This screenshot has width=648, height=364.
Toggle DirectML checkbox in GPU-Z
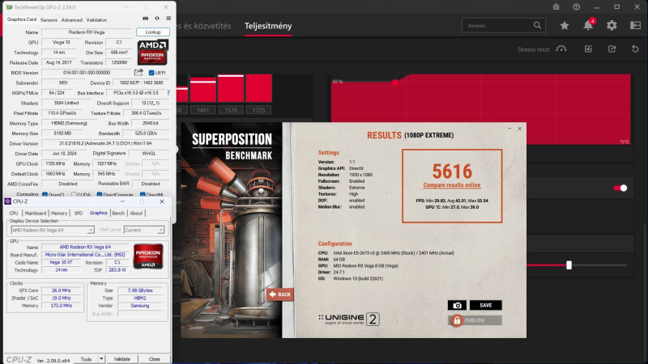(x=143, y=194)
